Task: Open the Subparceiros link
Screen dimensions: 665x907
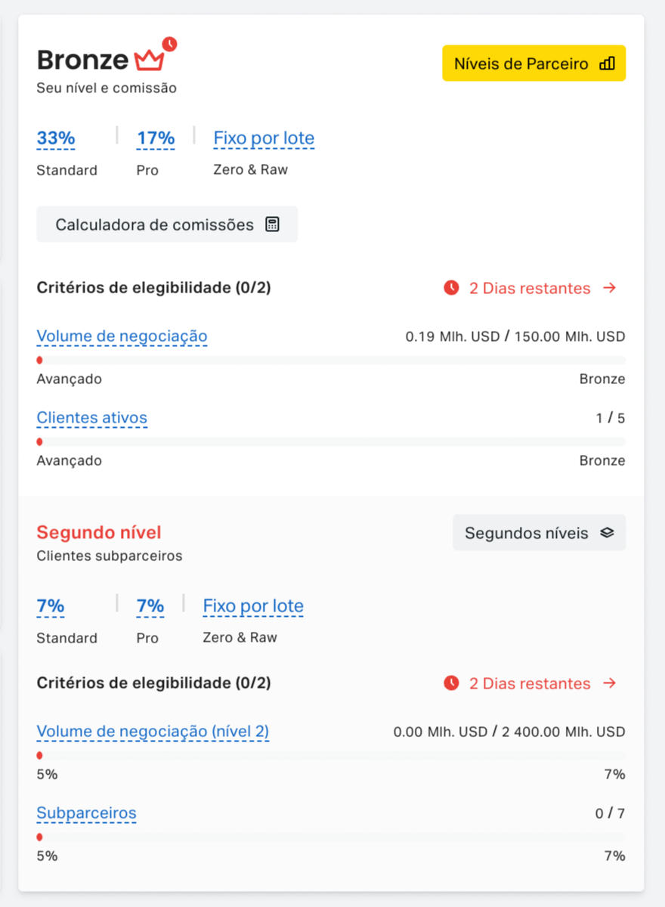Action: (x=87, y=813)
